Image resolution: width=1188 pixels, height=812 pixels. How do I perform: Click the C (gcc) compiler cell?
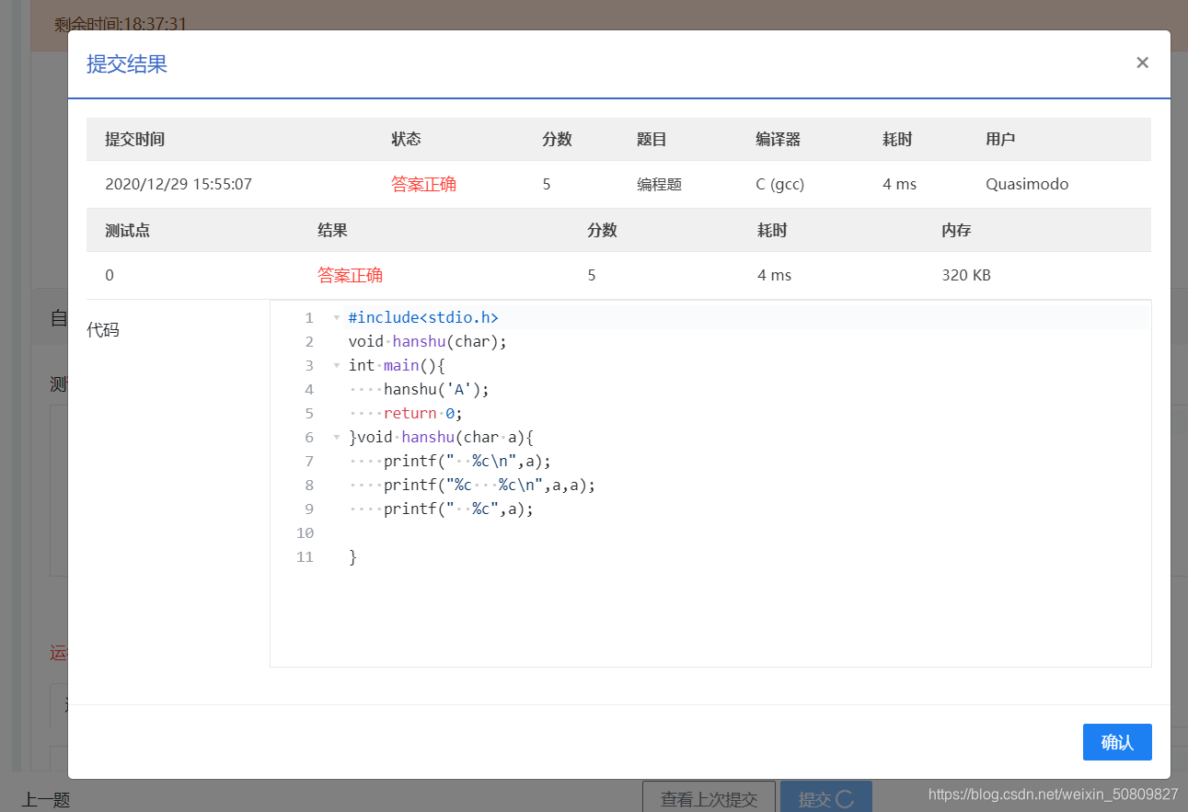[780, 184]
